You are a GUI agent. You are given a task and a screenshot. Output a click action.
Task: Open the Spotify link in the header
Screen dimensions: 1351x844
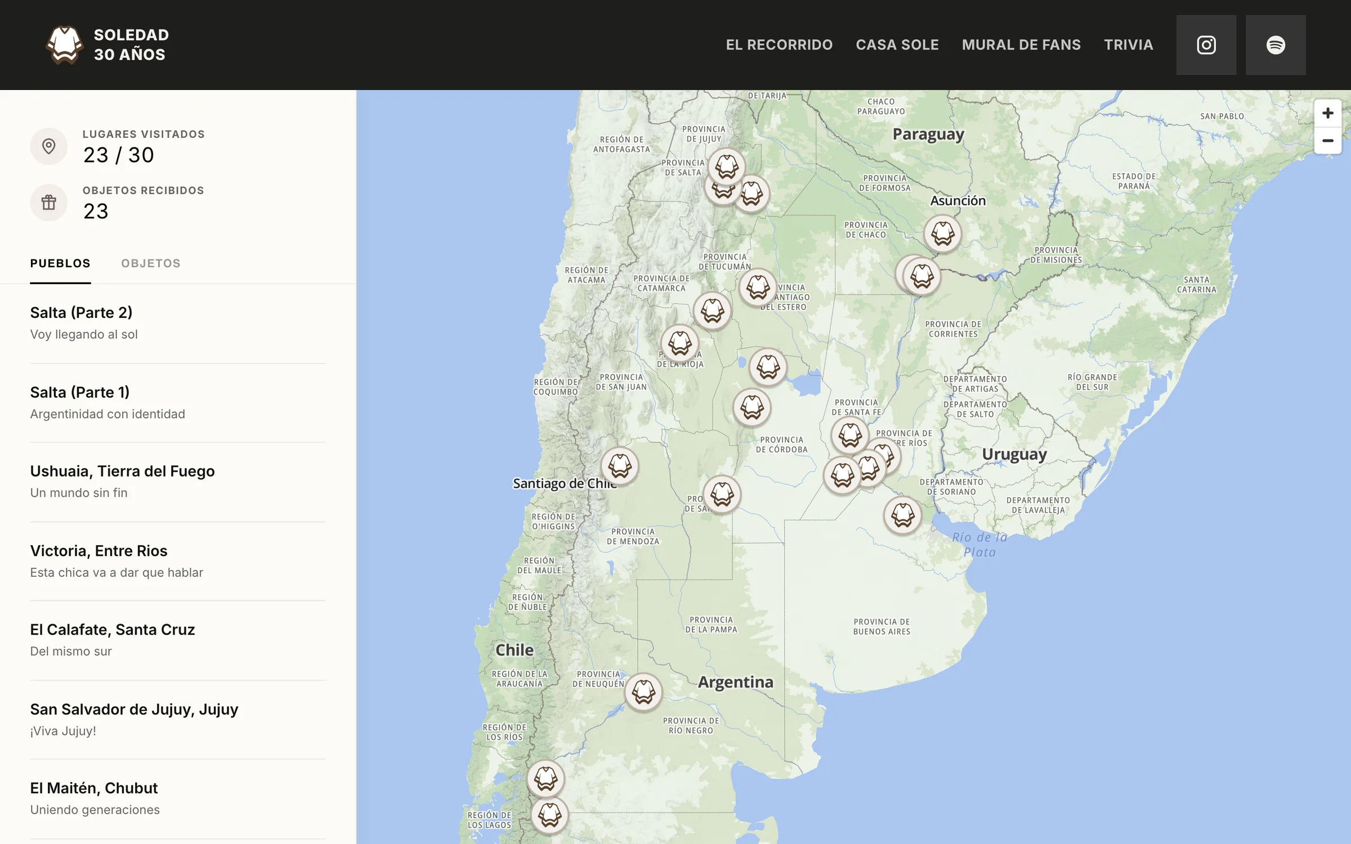[1276, 45]
